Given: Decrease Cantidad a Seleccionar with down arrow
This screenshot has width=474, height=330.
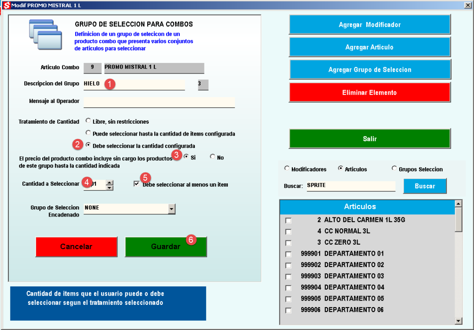Looking at the screenshot, I should [110, 187].
